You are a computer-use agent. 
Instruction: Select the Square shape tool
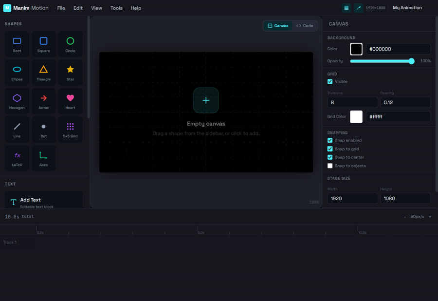[x=44, y=44]
